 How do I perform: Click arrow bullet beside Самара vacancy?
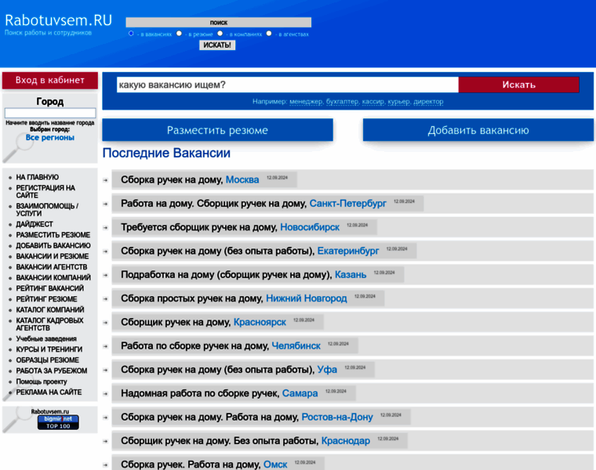point(106,394)
